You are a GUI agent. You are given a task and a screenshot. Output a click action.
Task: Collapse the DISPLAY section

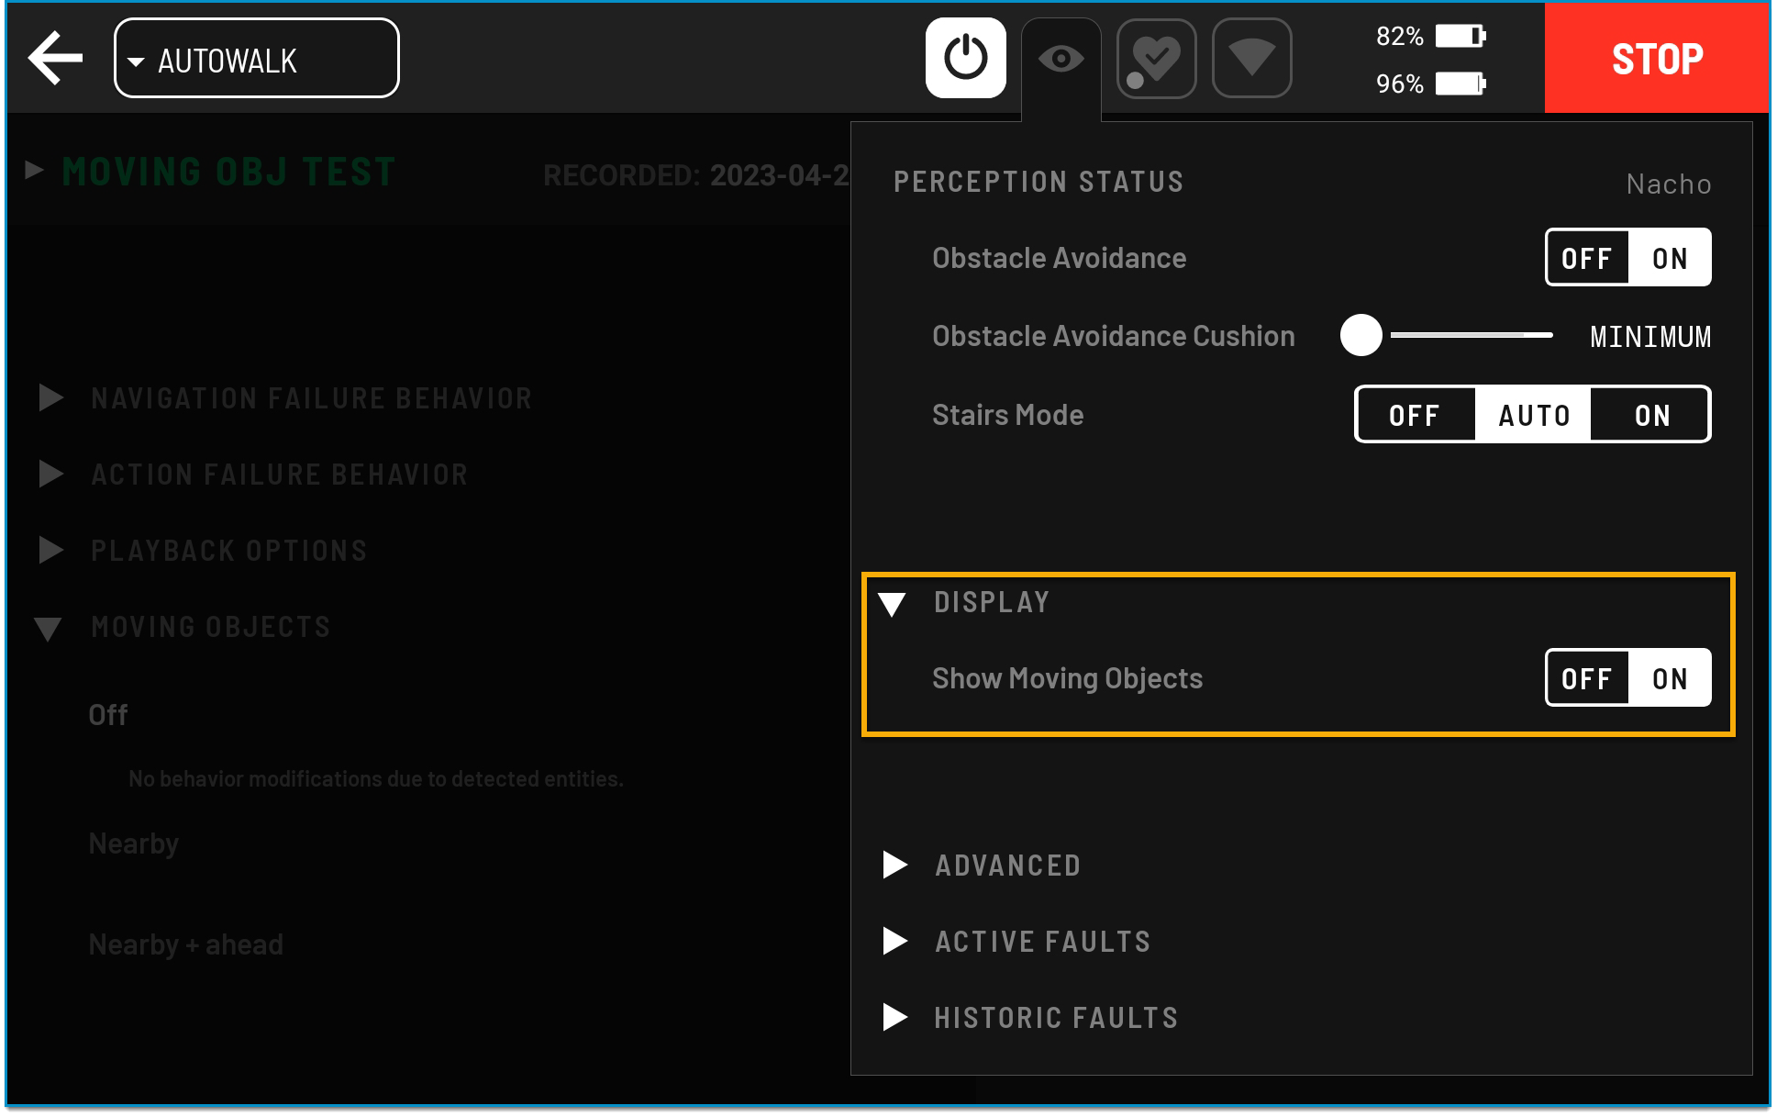click(x=892, y=603)
